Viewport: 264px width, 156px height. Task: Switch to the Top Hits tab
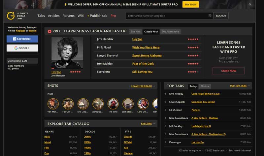coord(136,32)
